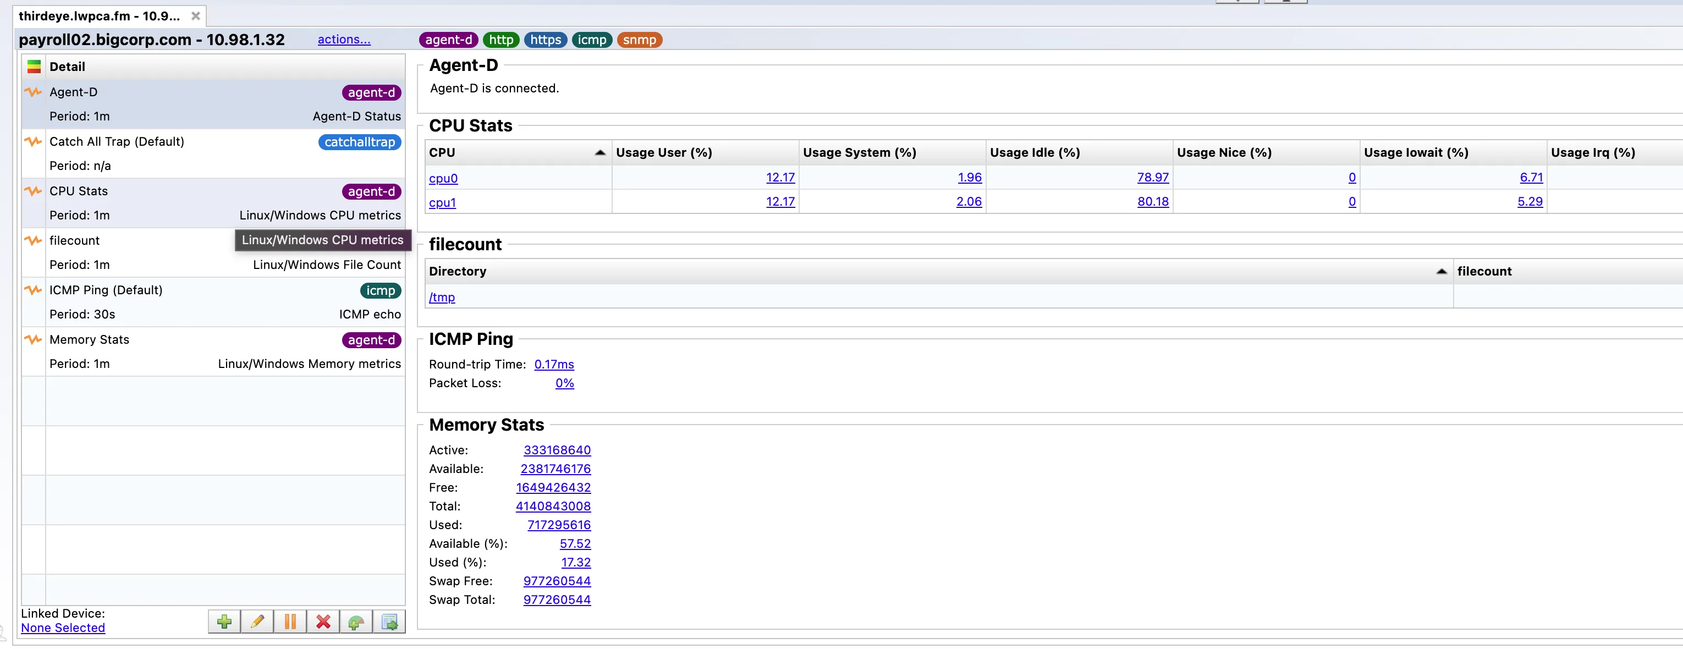Click Total memory value 4140843008
Screen dimensions: 1683x649
pyautogui.click(x=553, y=506)
